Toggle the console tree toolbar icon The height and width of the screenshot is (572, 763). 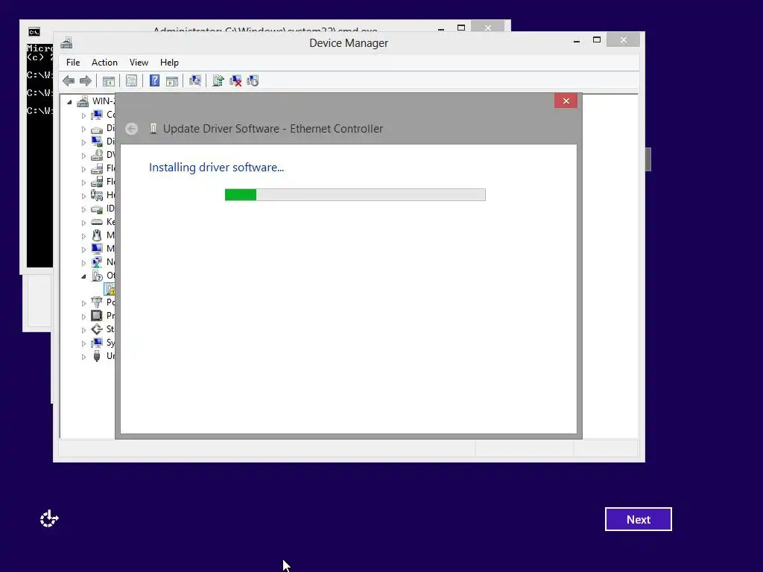point(109,80)
